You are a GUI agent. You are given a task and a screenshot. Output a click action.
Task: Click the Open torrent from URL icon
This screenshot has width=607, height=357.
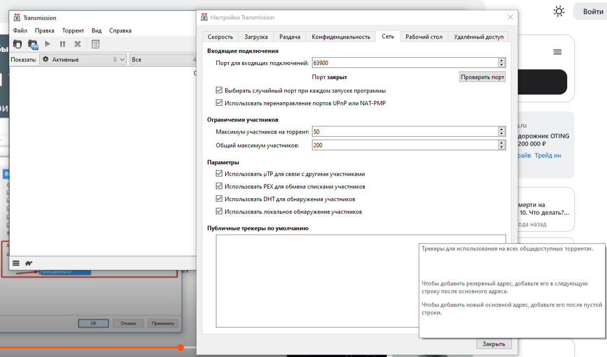33,44
